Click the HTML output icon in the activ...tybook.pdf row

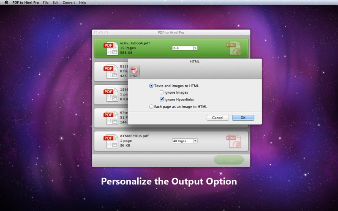click(234, 48)
